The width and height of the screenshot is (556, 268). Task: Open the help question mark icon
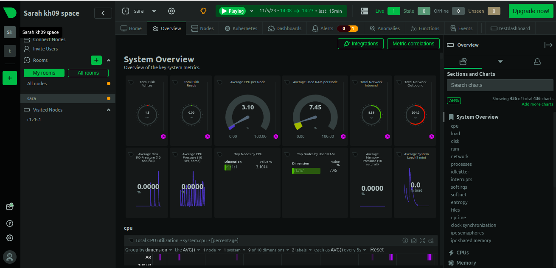pyautogui.click(x=10, y=223)
